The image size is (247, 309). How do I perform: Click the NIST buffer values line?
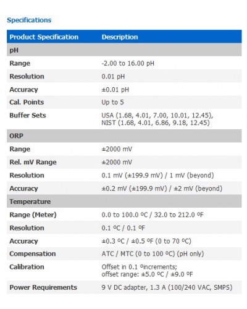click(156, 123)
